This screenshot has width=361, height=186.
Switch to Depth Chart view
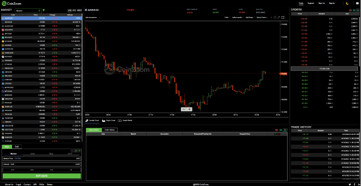(x=109, y=121)
